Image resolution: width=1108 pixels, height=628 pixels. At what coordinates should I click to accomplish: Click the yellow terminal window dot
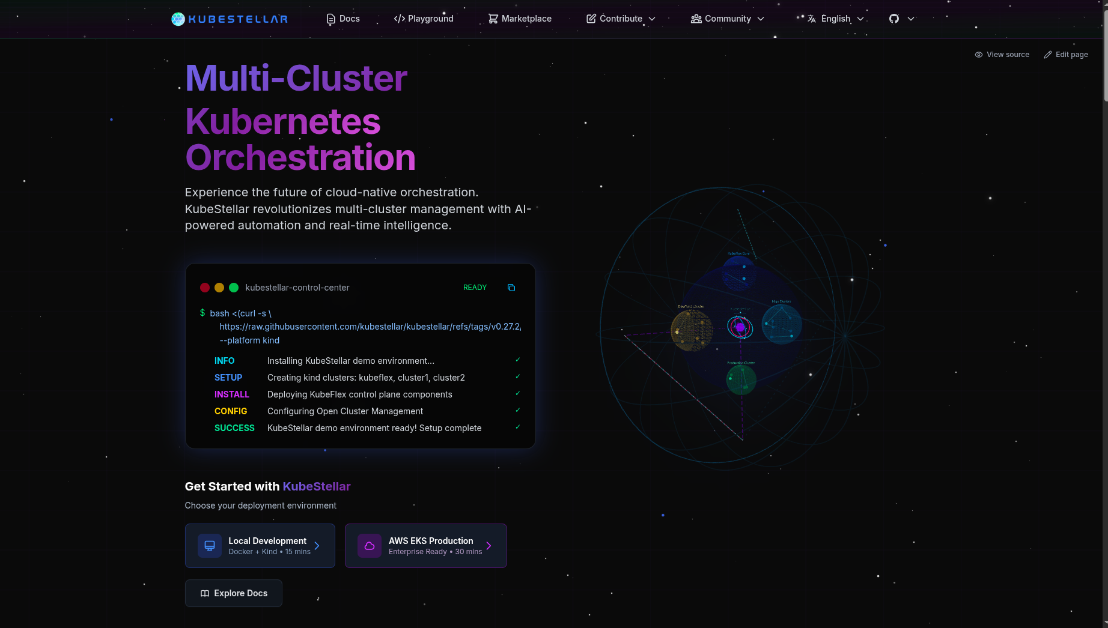(219, 288)
